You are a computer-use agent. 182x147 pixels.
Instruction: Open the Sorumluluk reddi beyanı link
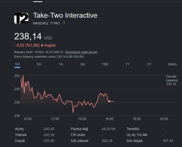click(x=81, y=52)
